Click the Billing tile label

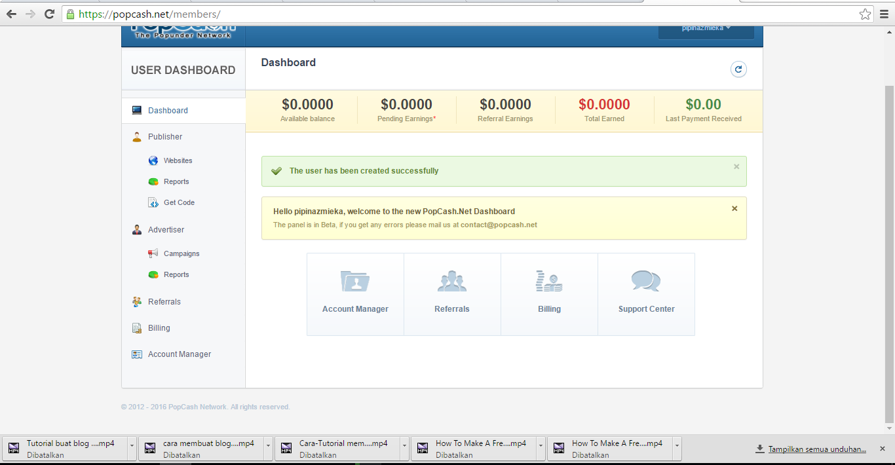point(549,309)
